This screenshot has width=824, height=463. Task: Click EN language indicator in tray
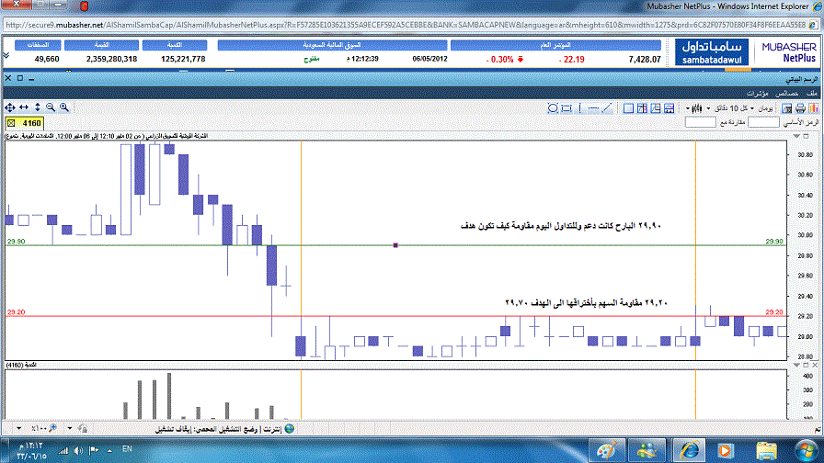pyautogui.click(x=127, y=449)
